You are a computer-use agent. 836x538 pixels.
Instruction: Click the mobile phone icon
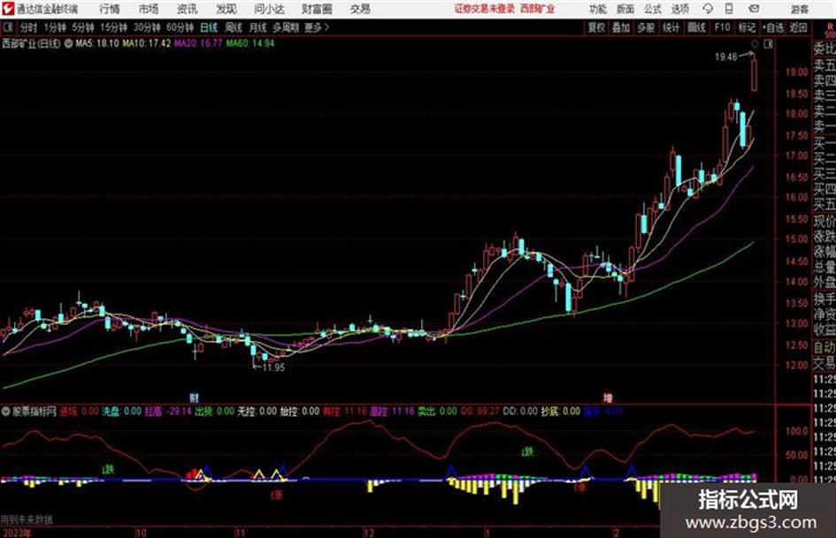(x=729, y=9)
